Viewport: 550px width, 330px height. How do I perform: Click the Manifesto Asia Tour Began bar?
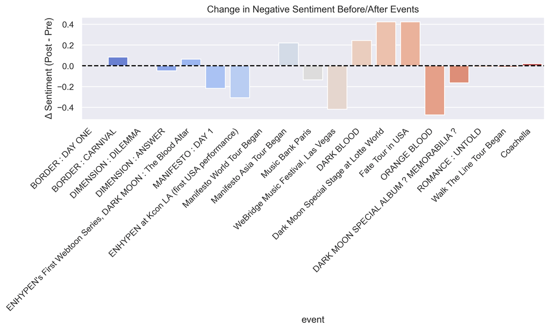click(x=289, y=54)
